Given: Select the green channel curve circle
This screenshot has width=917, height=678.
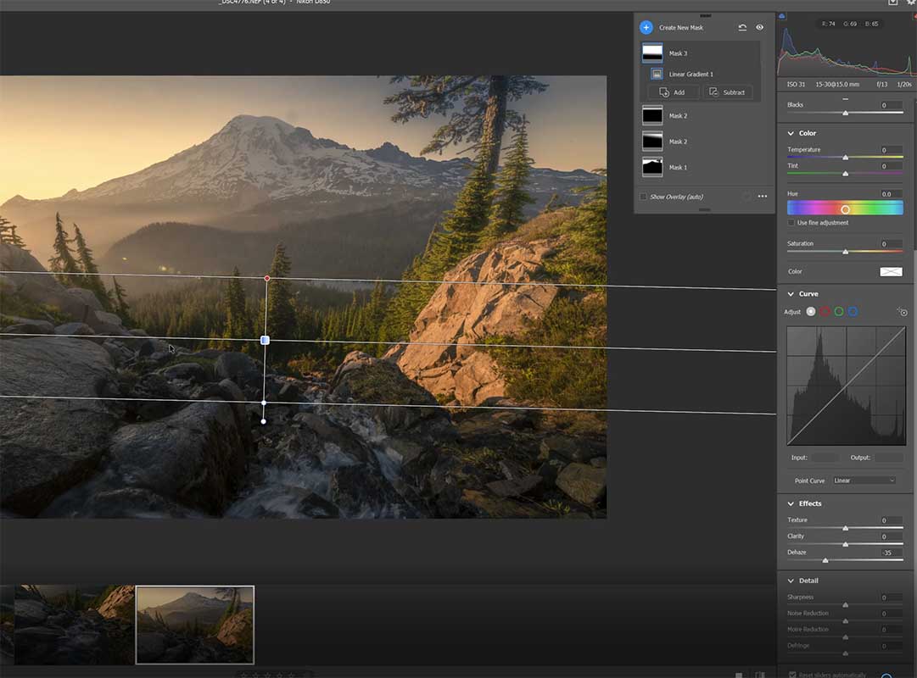Looking at the screenshot, I should (x=839, y=312).
